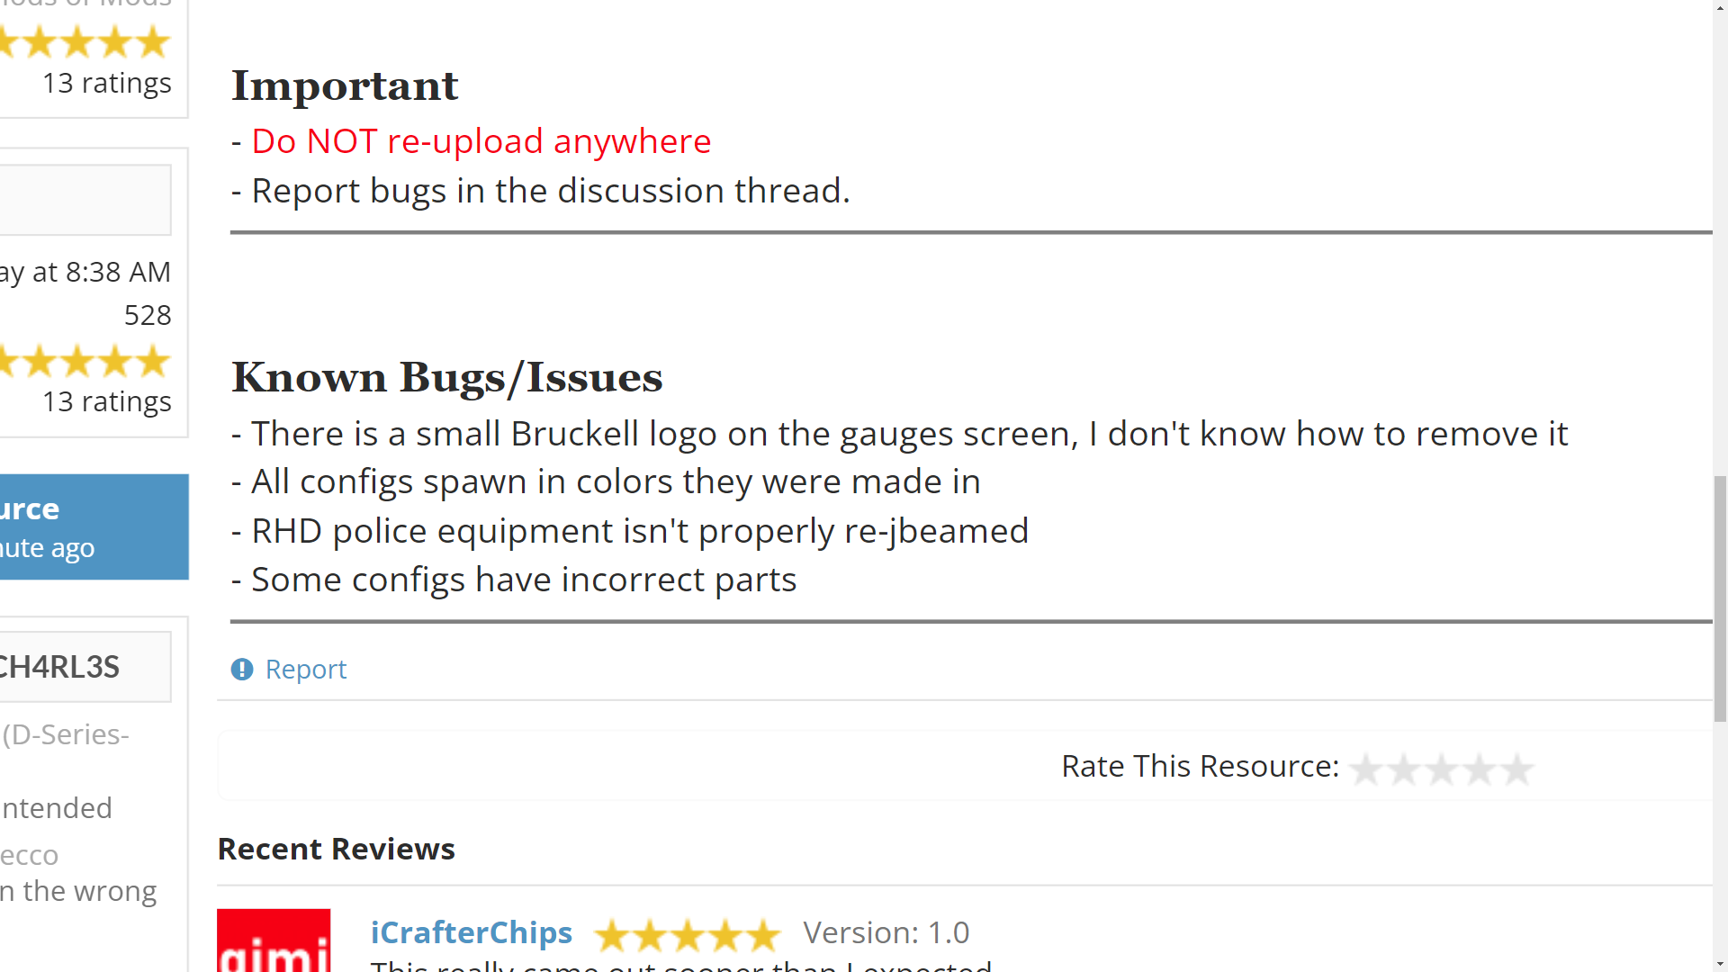Click iCrafterChips red avatar thumbnail
This screenshot has width=1728, height=972.
pyautogui.click(x=274, y=940)
